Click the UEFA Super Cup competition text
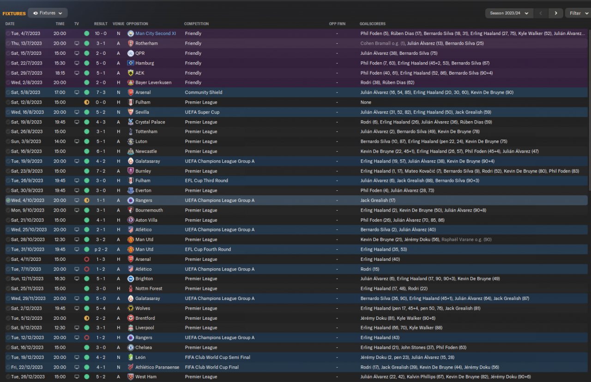The width and height of the screenshot is (591, 382). pyautogui.click(x=203, y=112)
